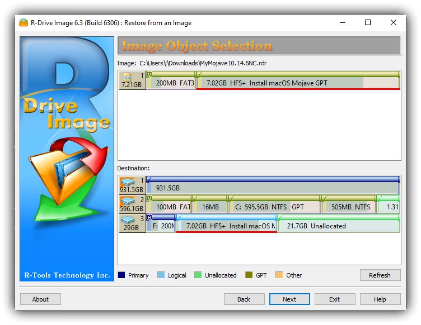Viewport: 421px width, 325px height.
Task: Click the Primary legend color swatch
Action: [x=121, y=275]
